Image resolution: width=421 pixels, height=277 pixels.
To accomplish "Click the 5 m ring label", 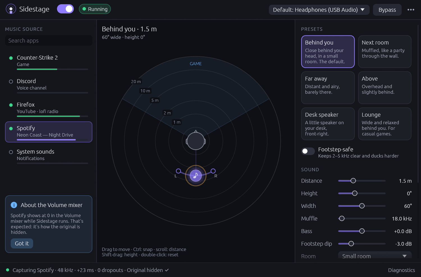I will pos(155,100).
